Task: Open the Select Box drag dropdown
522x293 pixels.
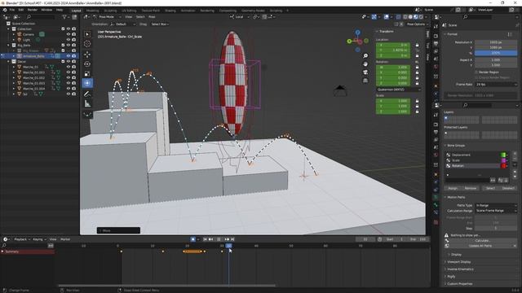Action: [160, 24]
